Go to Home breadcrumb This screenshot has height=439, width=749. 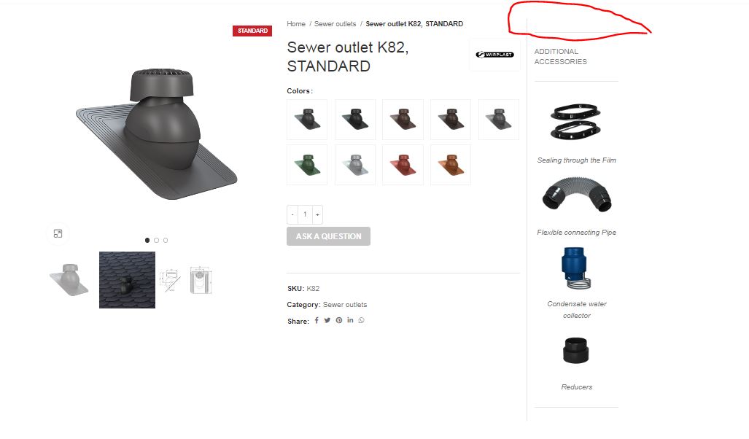click(295, 24)
